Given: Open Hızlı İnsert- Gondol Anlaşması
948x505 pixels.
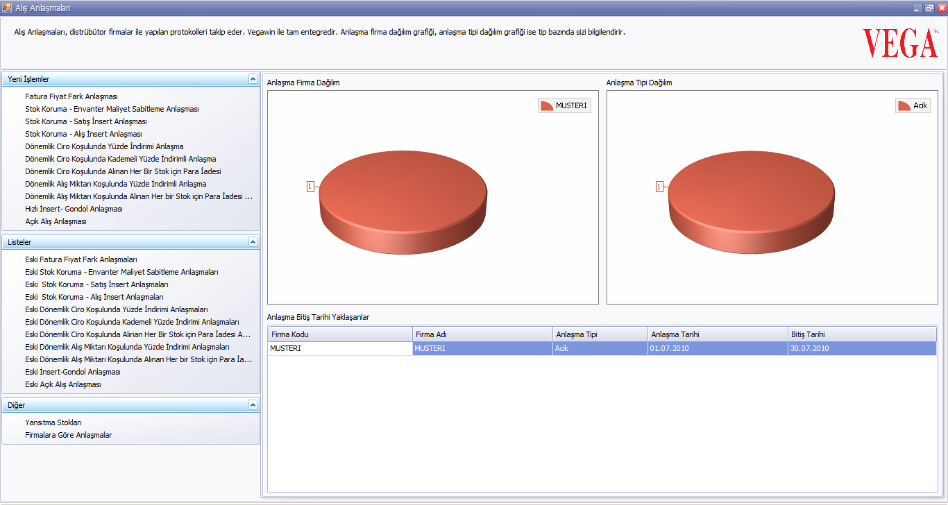Looking at the screenshot, I should tap(74, 209).
